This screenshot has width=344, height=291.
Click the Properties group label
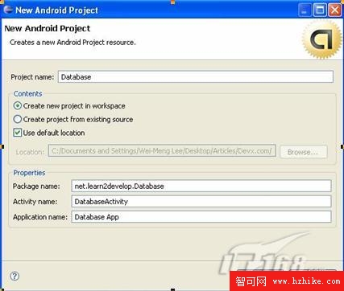coord(29,173)
